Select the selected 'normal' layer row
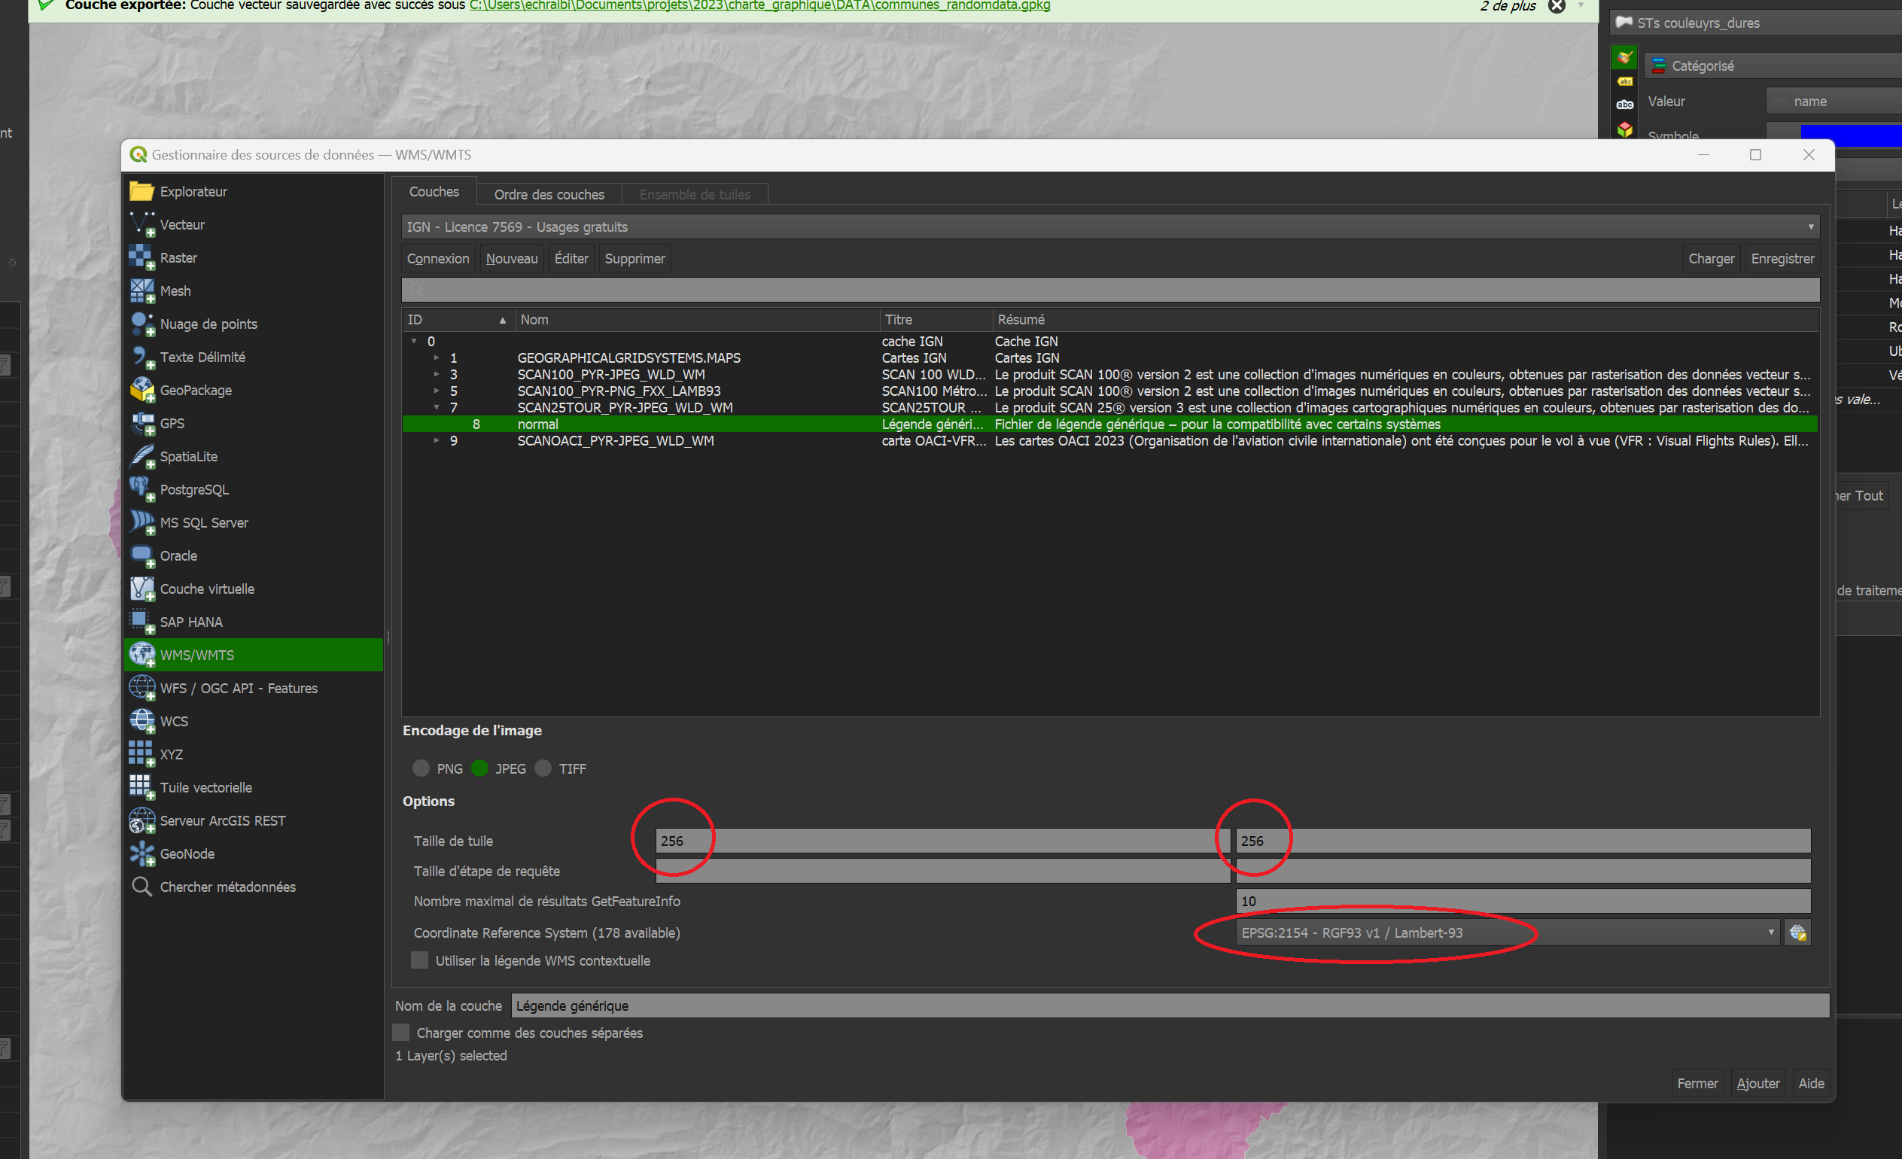The image size is (1902, 1159). (x=1110, y=424)
